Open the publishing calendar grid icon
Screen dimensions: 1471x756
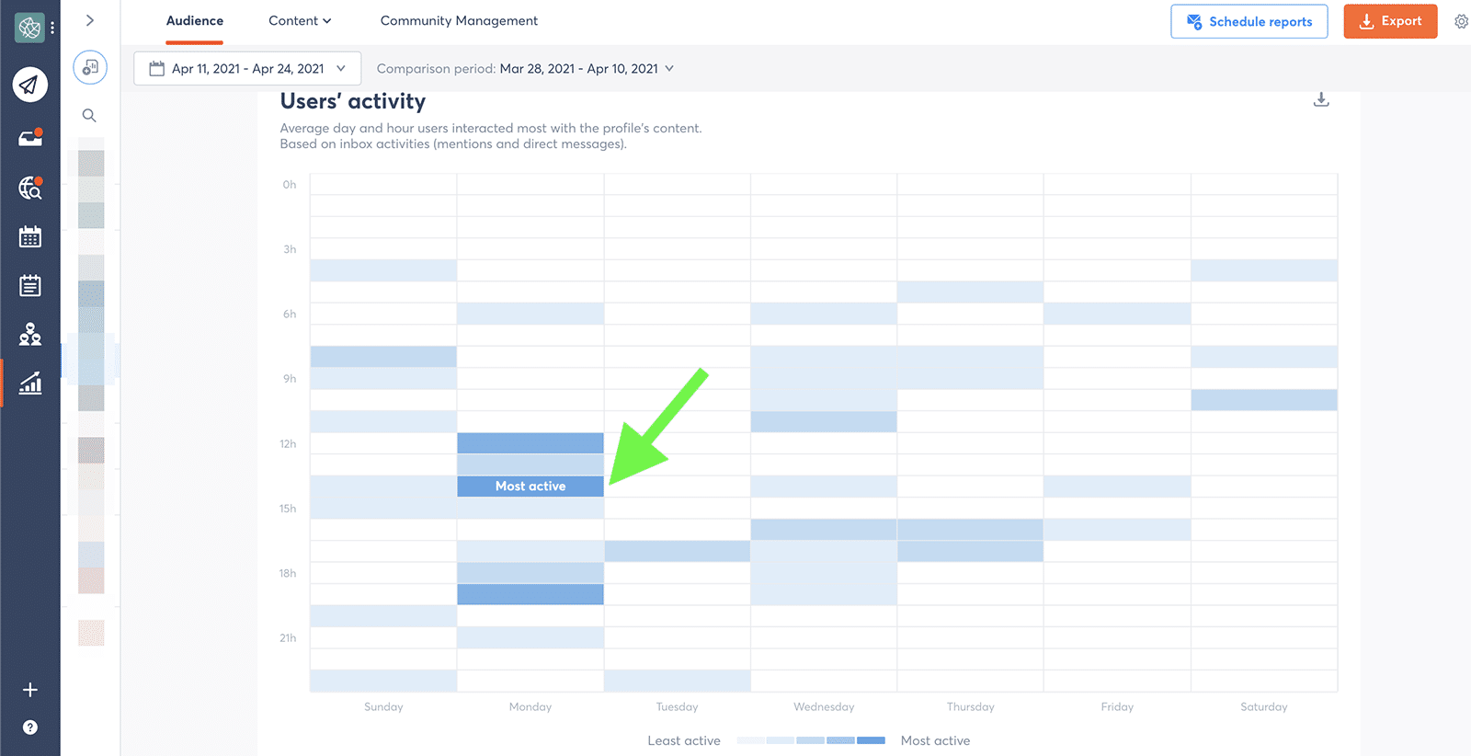point(30,237)
